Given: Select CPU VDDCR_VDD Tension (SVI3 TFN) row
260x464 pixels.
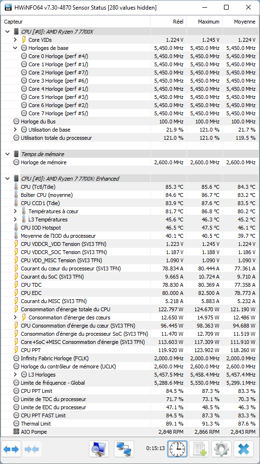Looking at the screenshot, I should (x=130, y=244).
